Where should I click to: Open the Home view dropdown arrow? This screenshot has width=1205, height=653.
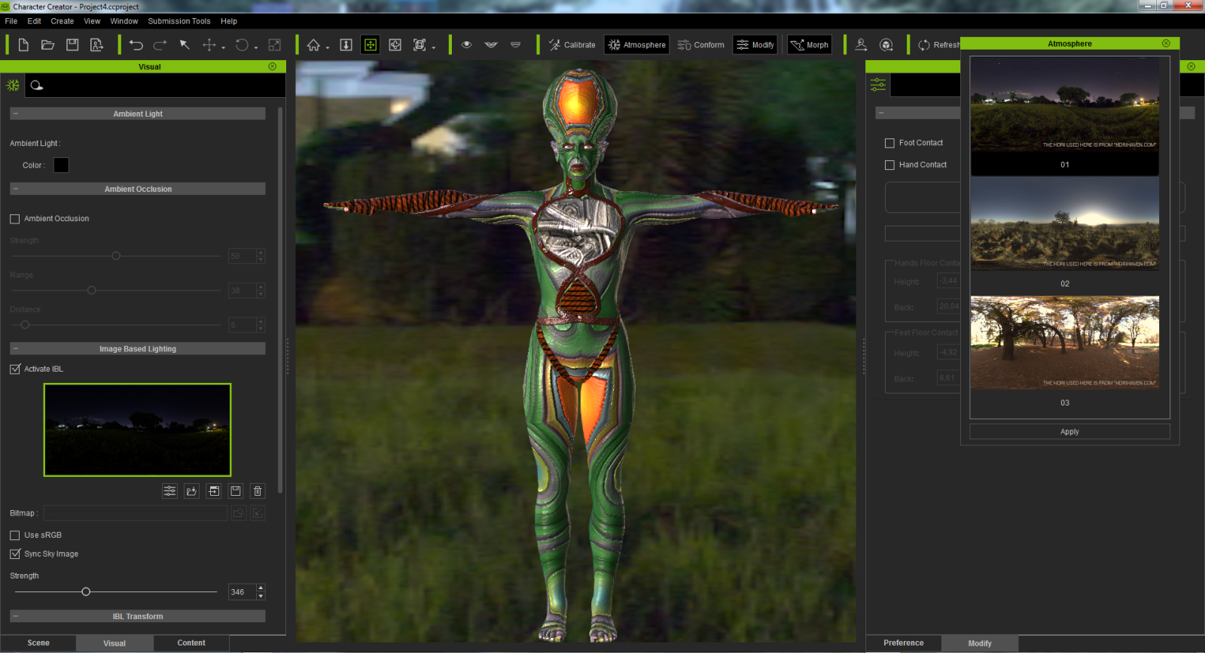tap(328, 47)
